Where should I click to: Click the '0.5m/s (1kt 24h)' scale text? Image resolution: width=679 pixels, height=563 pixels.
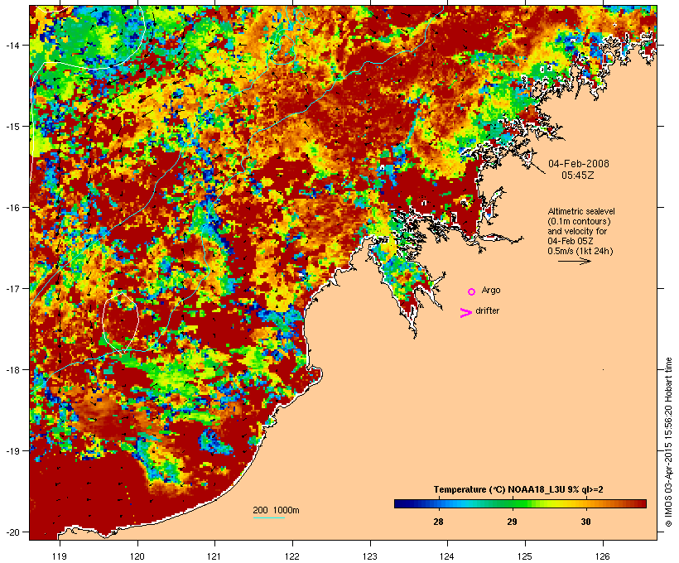coord(580,251)
